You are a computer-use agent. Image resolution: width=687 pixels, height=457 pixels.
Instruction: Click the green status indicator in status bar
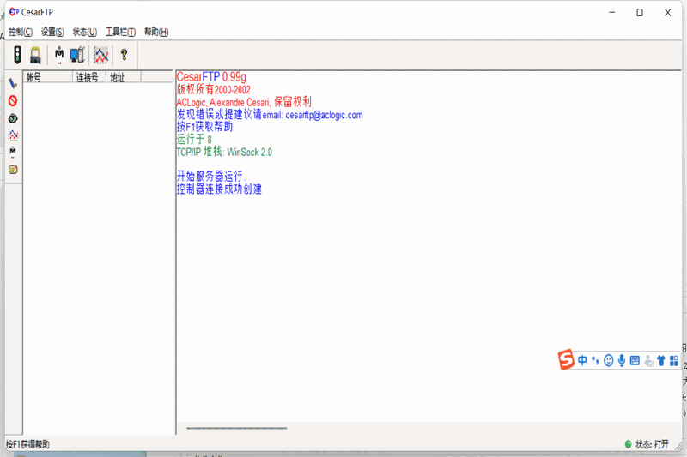(628, 444)
